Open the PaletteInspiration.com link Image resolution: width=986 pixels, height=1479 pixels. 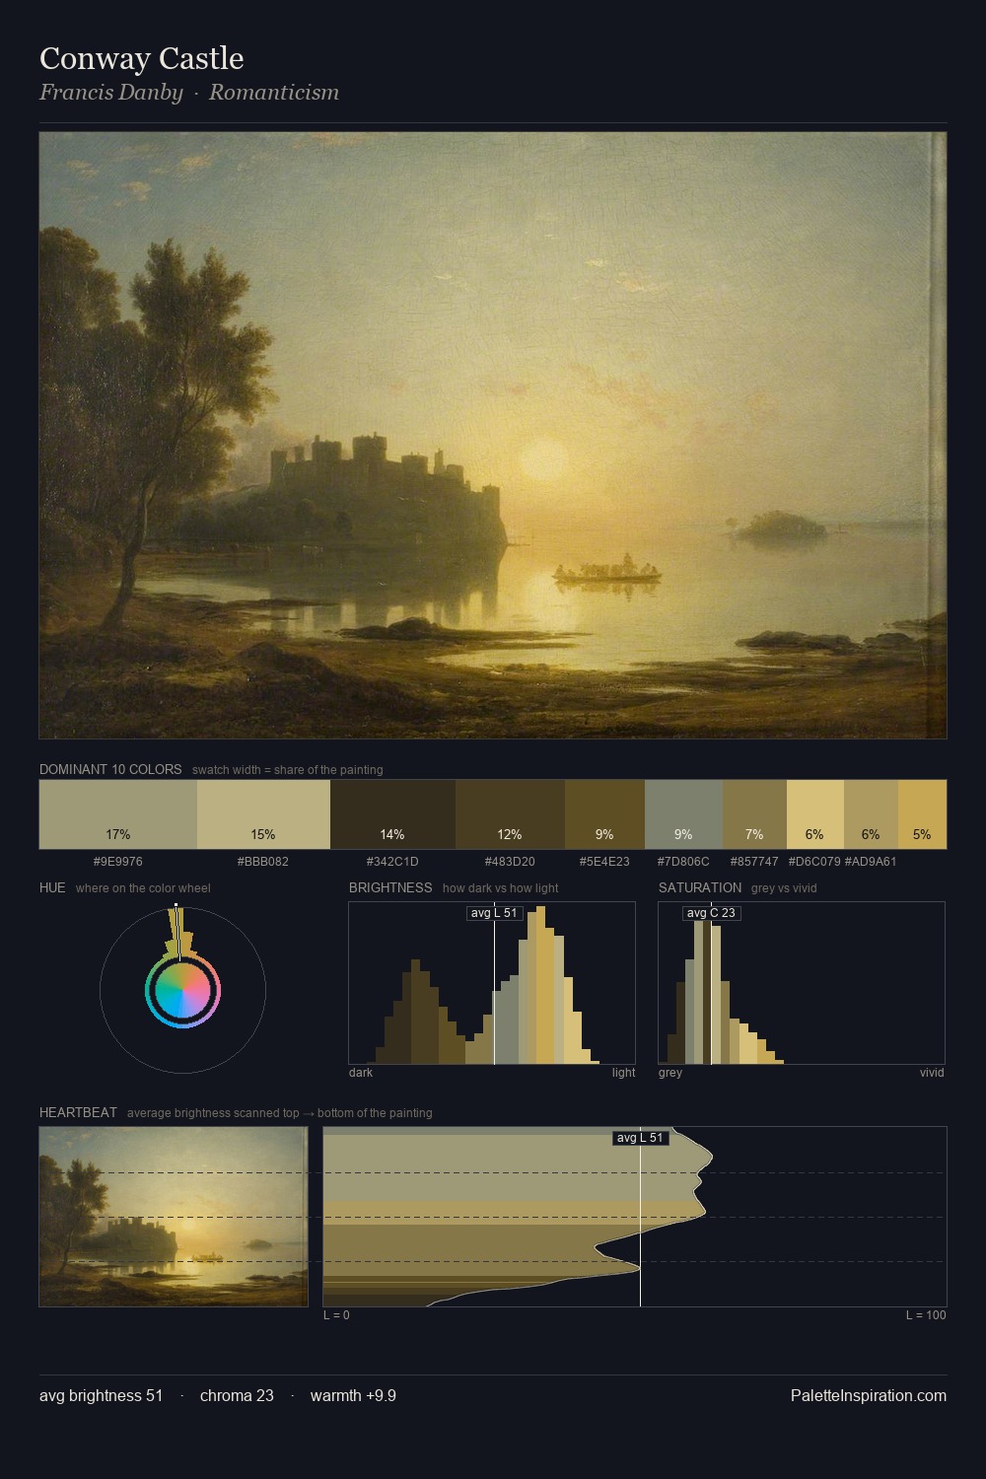click(869, 1395)
